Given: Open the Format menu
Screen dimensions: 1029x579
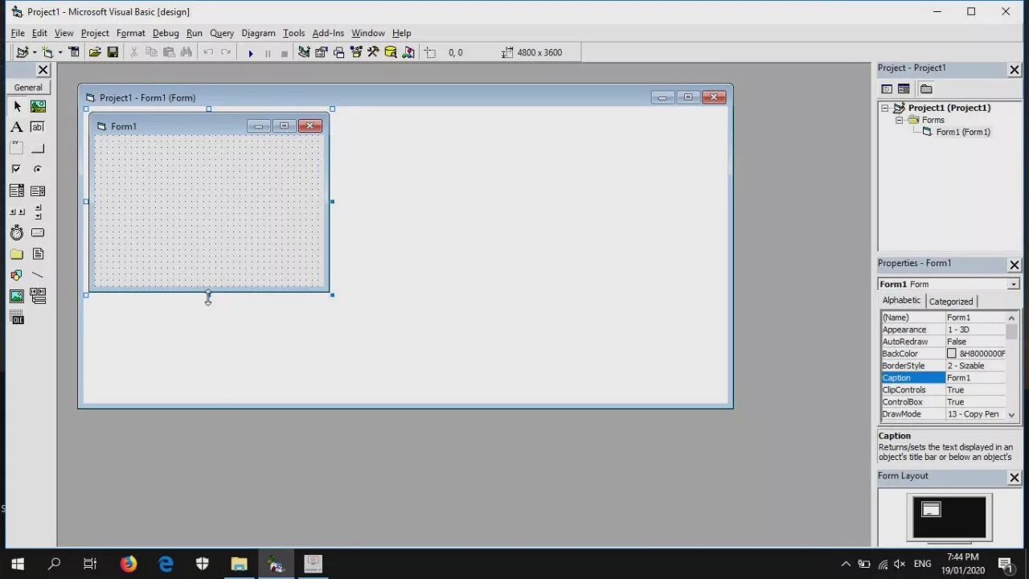Looking at the screenshot, I should click(x=130, y=33).
